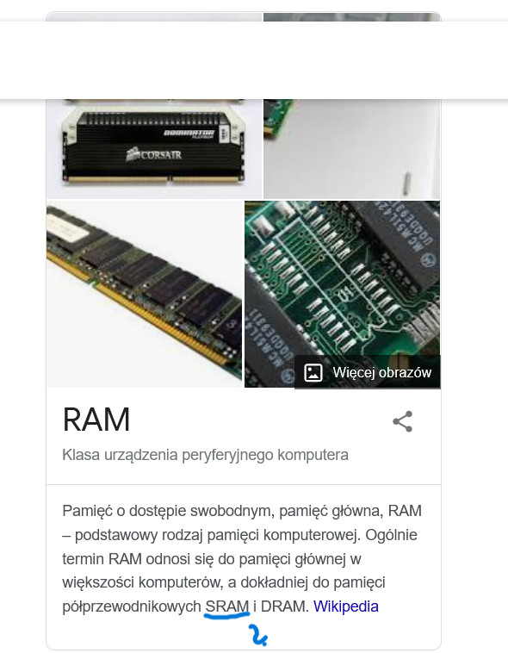Click the gray image strip above white overlay
This screenshot has height=653, width=508.
pyautogui.click(x=243, y=17)
